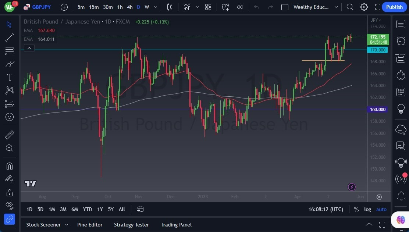Viewport: 409px width, 232px height.
Task: Open the Alerts panel
Action: [x=401, y=41]
